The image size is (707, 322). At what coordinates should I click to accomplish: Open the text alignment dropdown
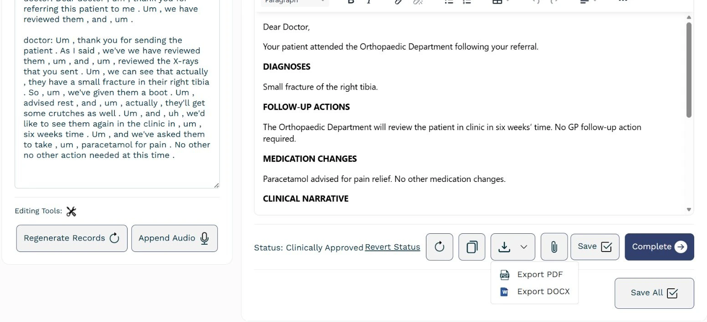click(588, 2)
